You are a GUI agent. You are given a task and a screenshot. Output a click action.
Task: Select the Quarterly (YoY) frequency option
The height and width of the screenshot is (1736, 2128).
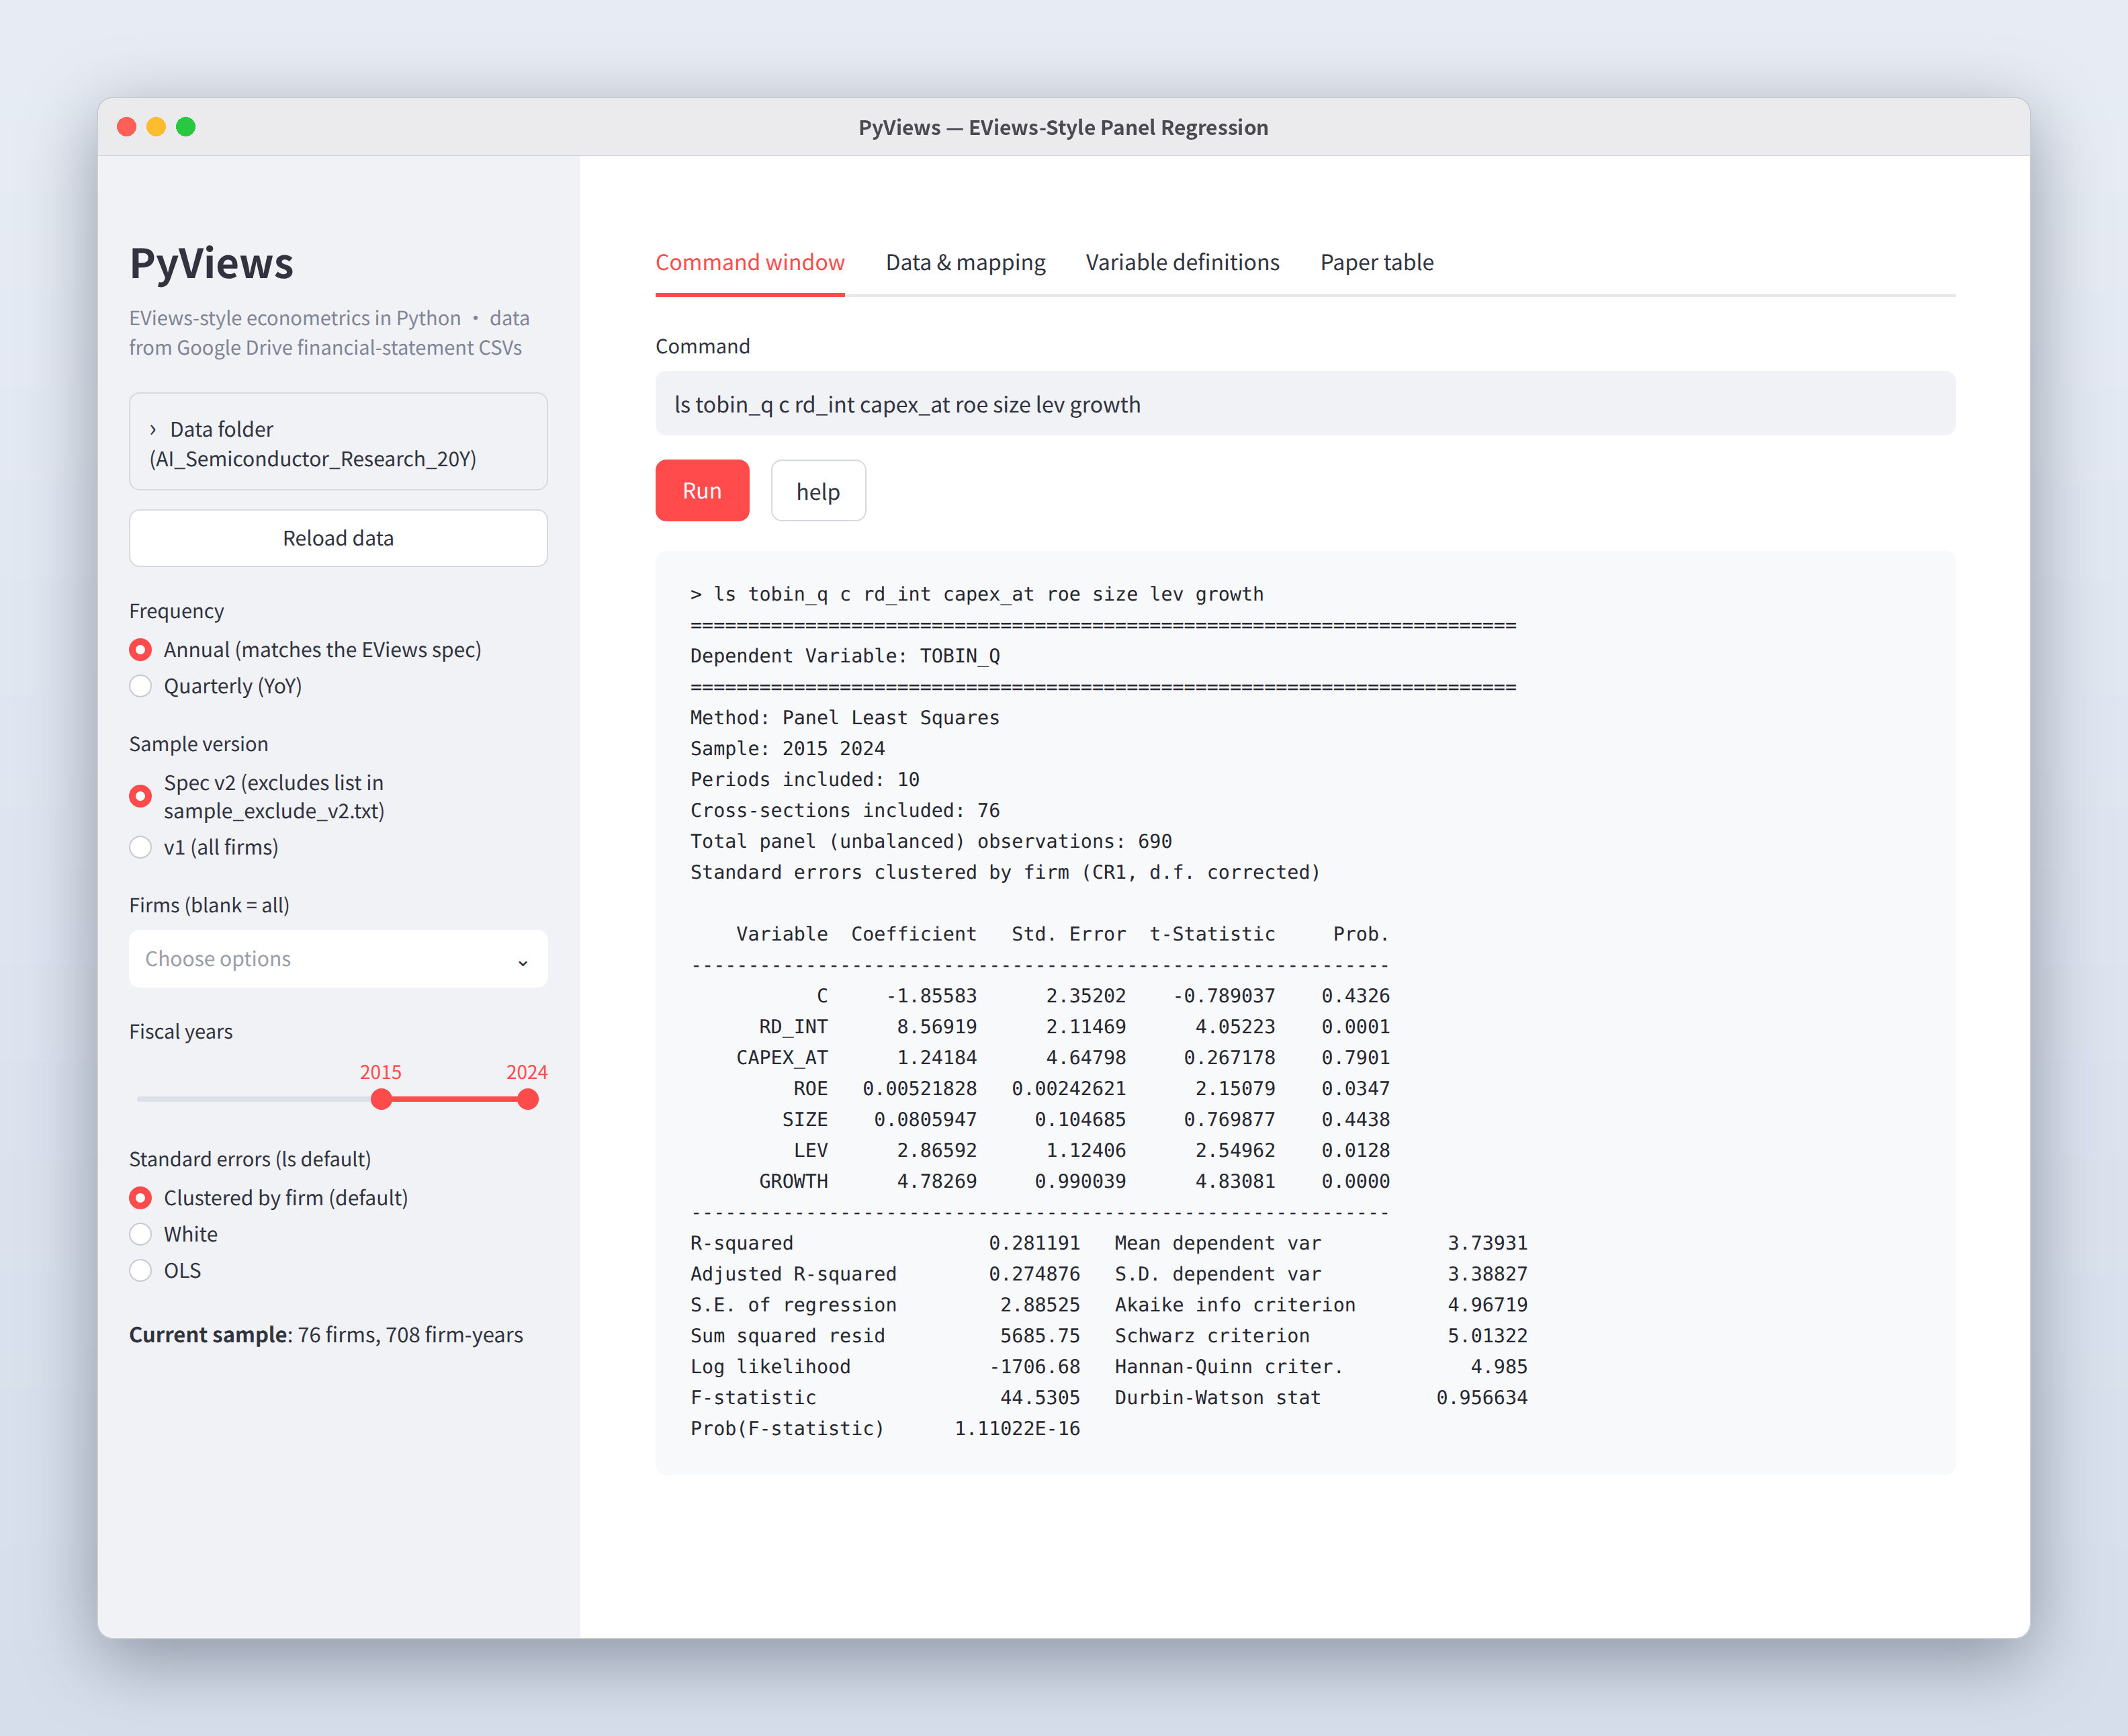click(x=140, y=686)
